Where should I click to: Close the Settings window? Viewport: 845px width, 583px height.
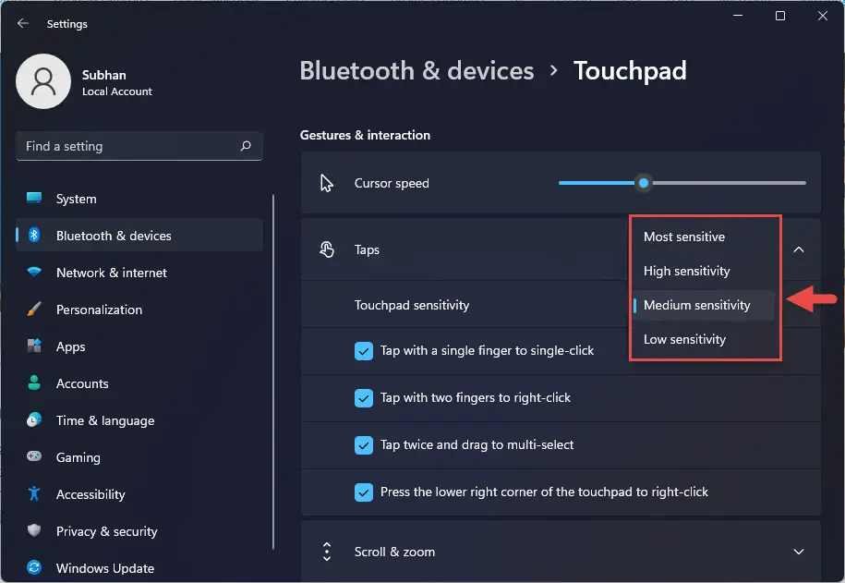(x=822, y=16)
